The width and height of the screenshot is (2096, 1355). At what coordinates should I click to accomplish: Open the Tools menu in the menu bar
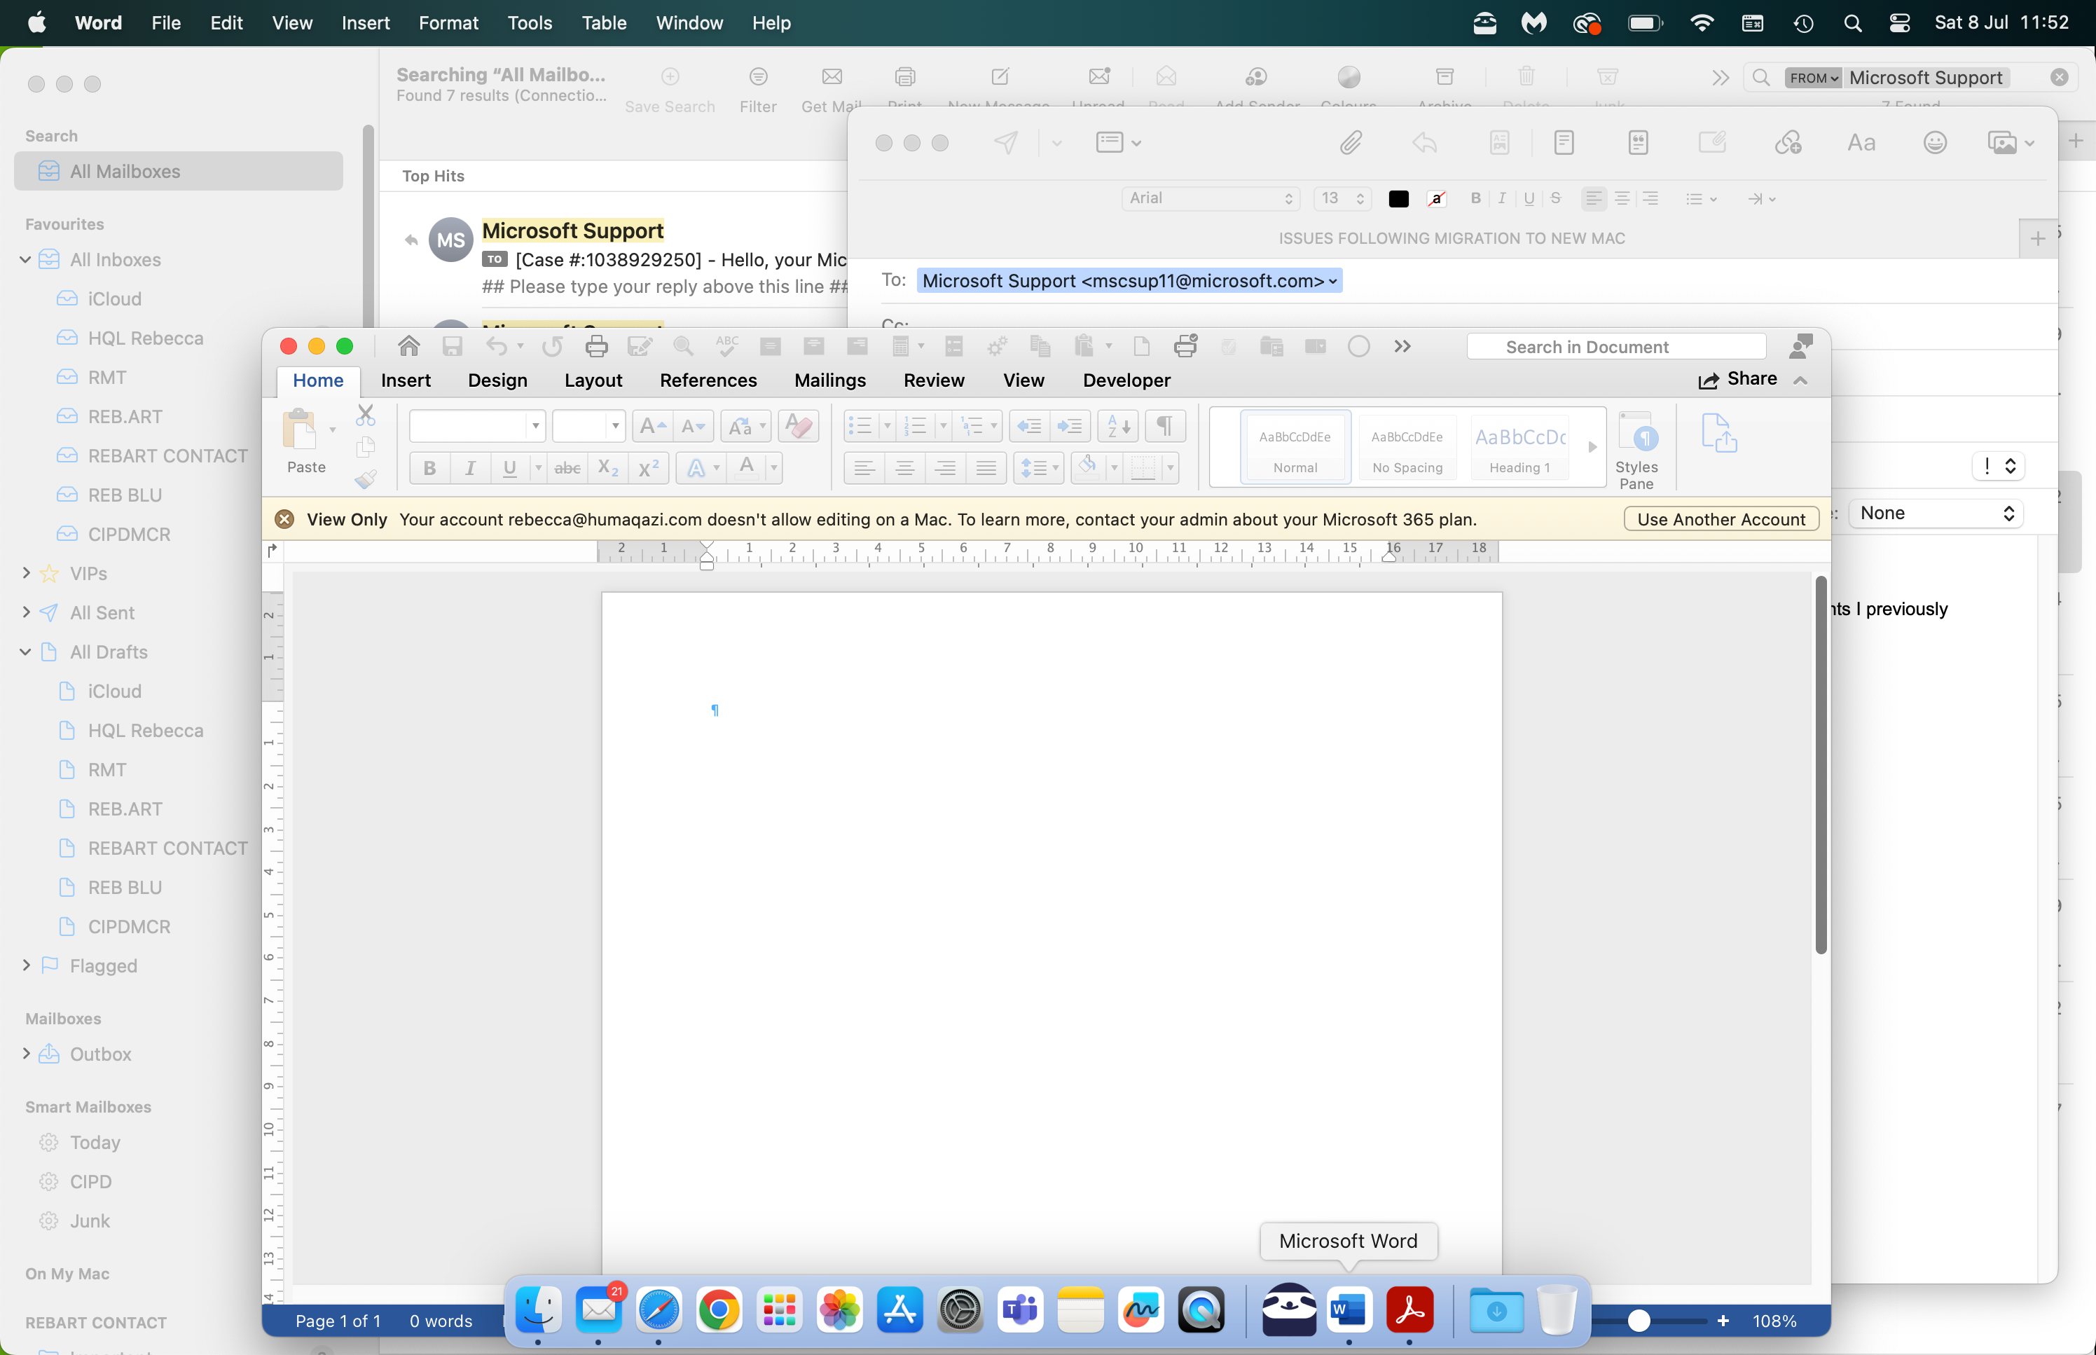point(530,23)
